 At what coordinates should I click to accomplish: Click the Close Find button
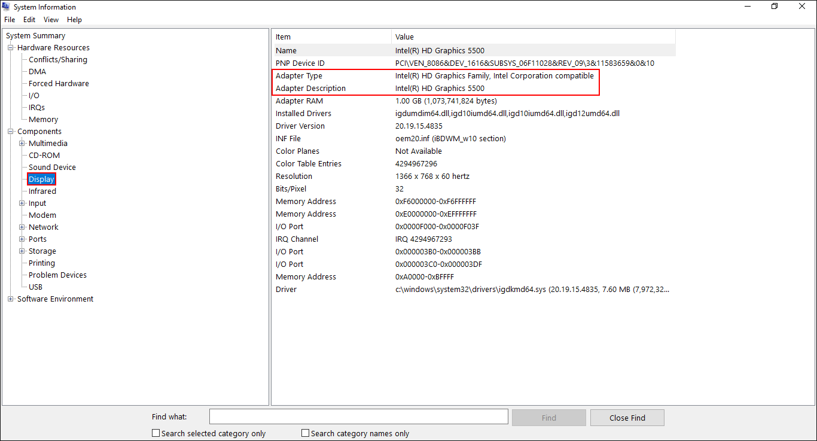pos(627,418)
